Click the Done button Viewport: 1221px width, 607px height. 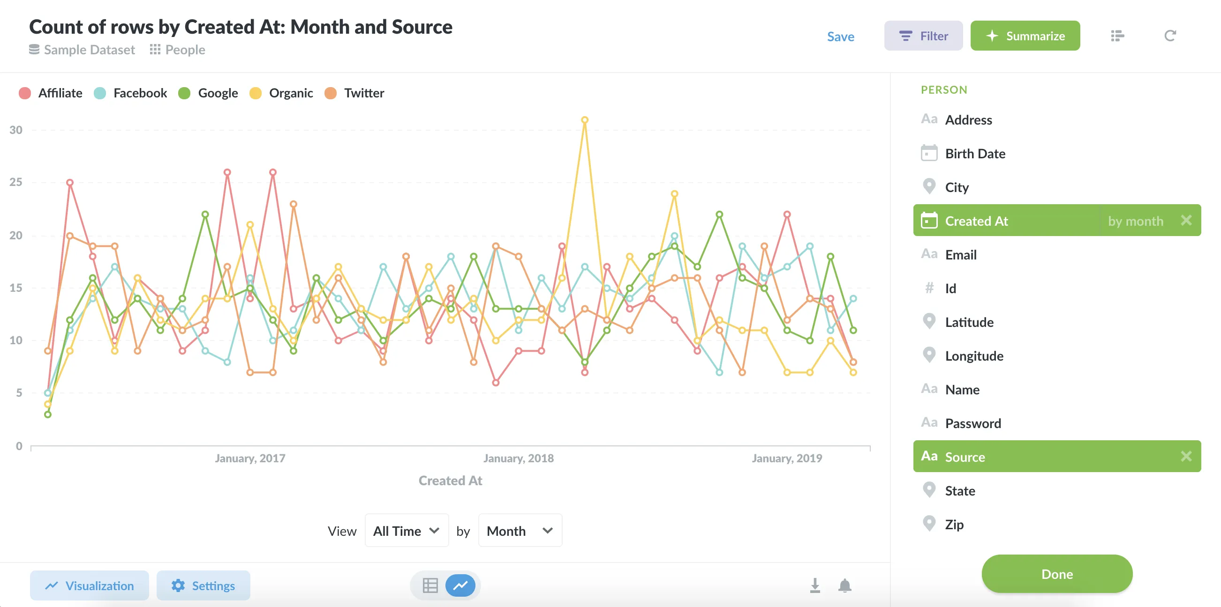[x=1057, y=574]
